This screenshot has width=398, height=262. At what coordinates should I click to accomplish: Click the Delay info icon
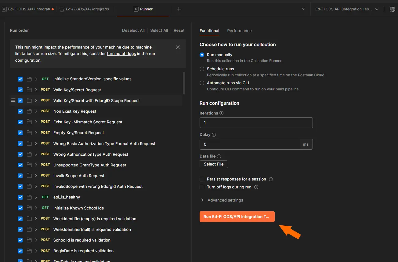[x=214, y=135]
